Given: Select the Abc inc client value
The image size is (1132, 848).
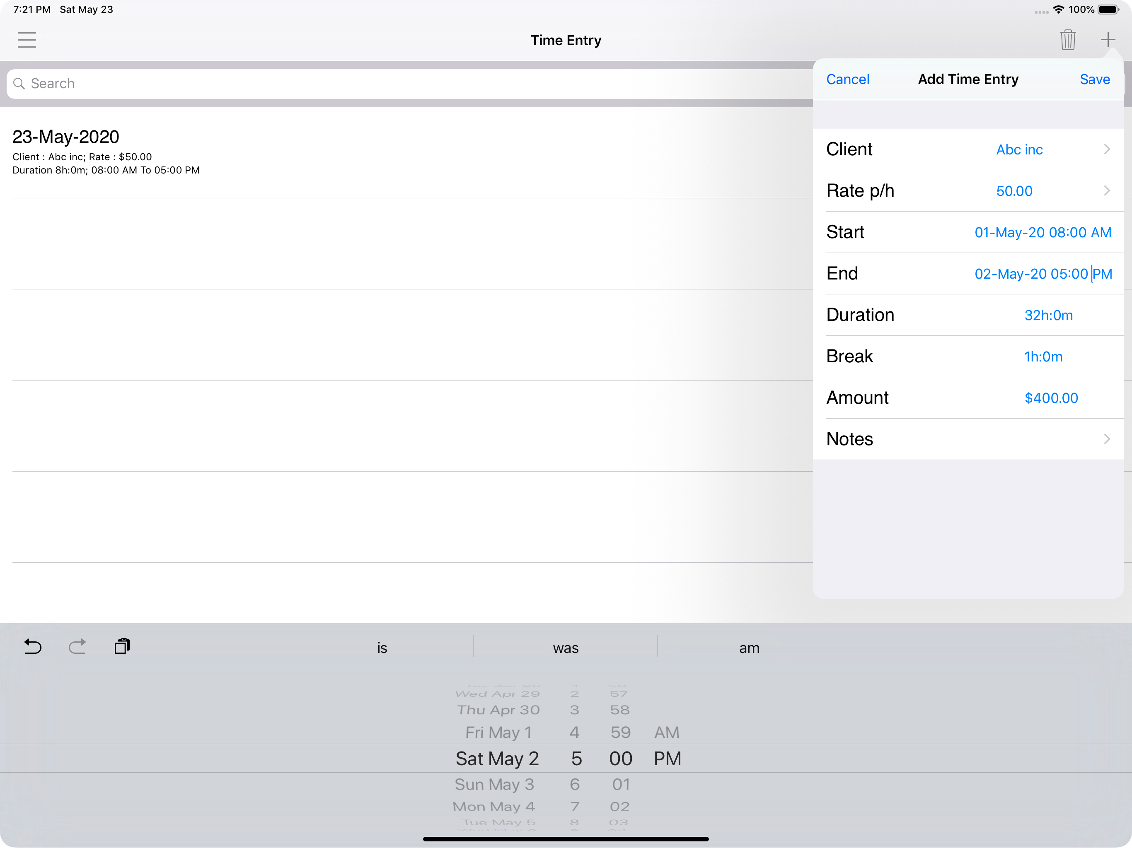Looking at the screenshot, I should point(1019,150).
